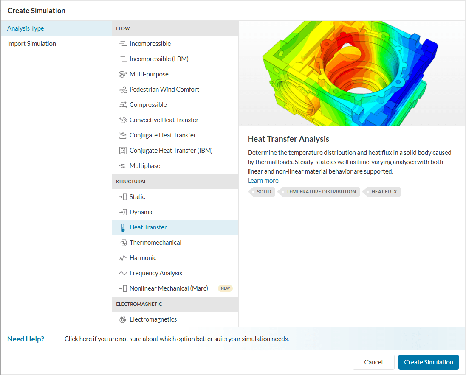Choose the Conjugate Heat Transfer icon
This screenshot has width=466, height=375.
coord(123,135)
